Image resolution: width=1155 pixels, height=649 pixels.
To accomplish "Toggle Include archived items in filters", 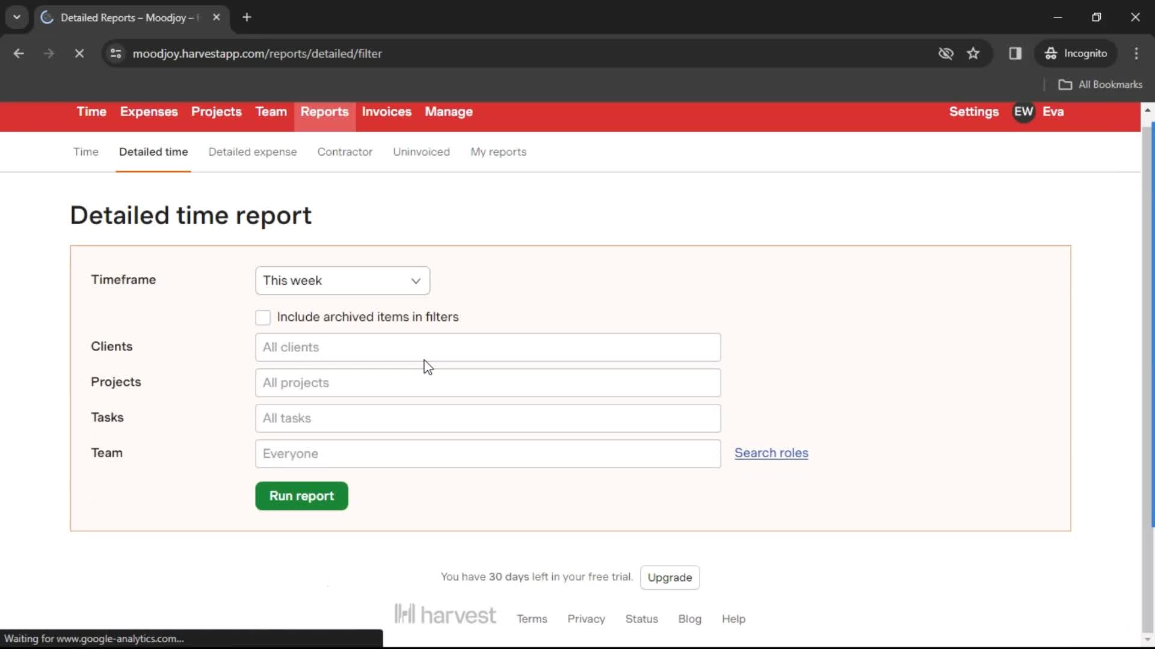I will (263, 317).
